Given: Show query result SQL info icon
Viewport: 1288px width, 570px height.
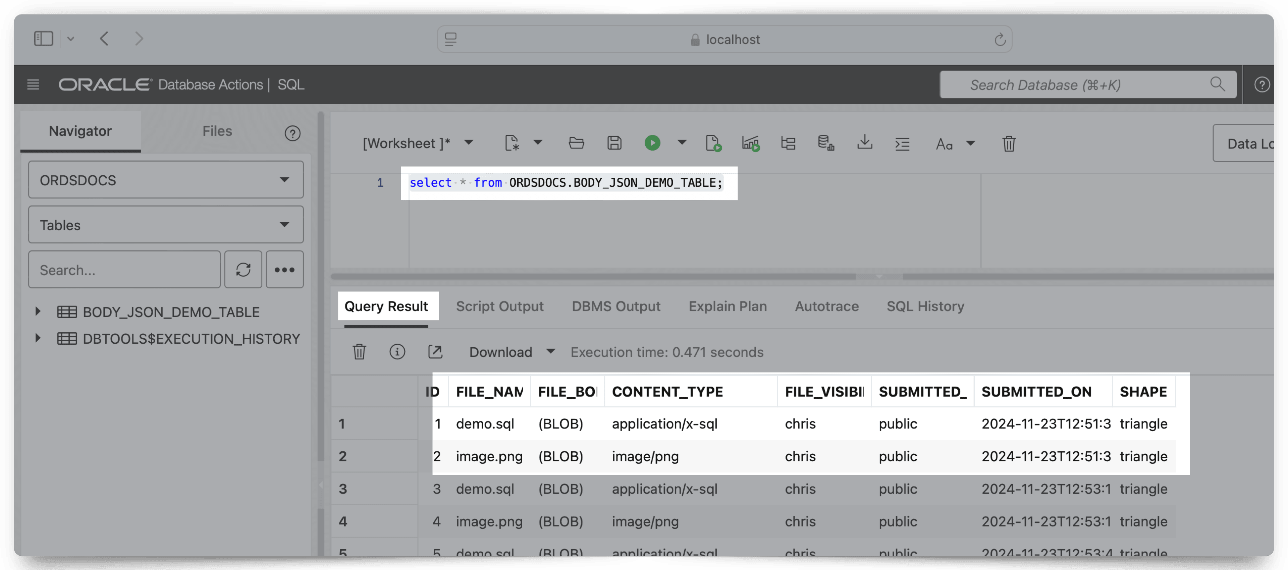Looking at the screenshot, I should tap(397, 352).
